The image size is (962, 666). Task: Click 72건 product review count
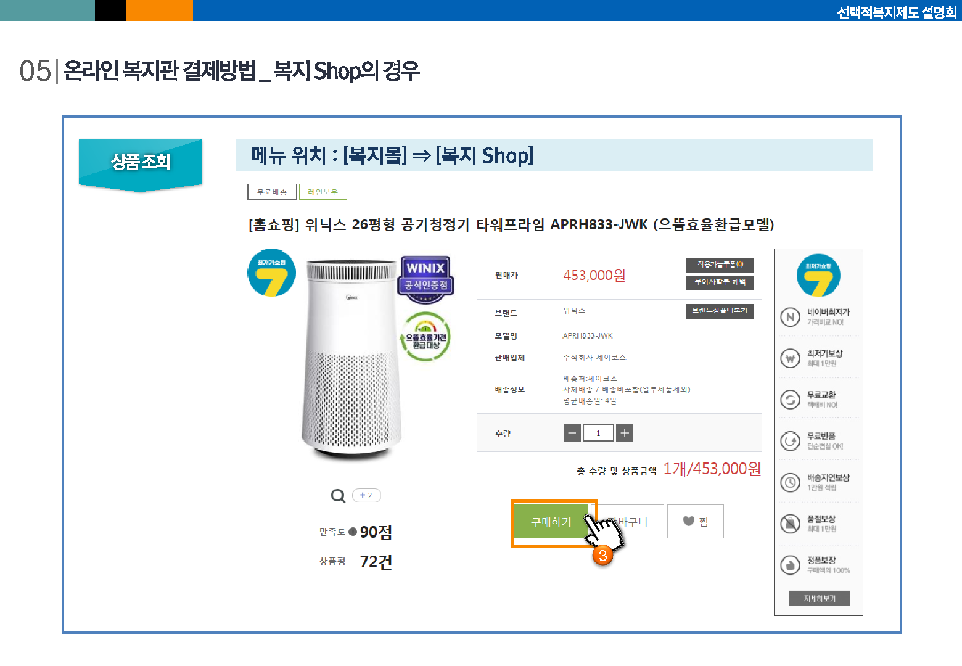(x=376, y=562)
